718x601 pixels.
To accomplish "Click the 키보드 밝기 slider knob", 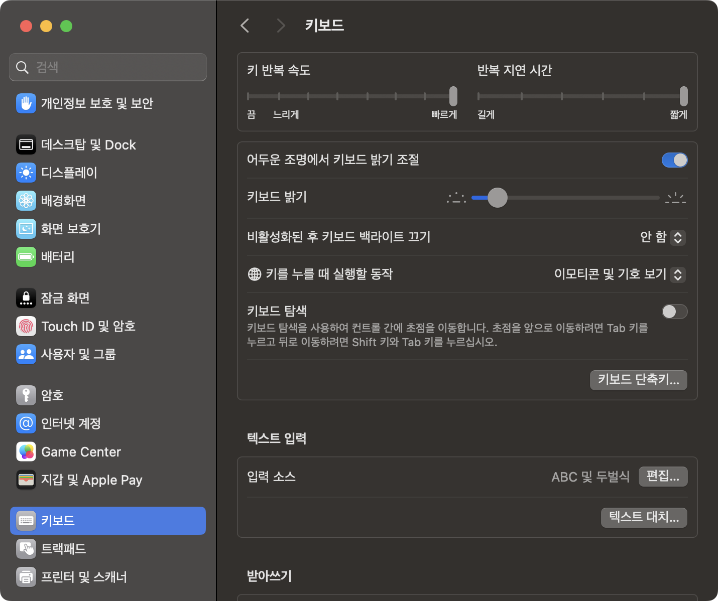I will coord(498,198).
